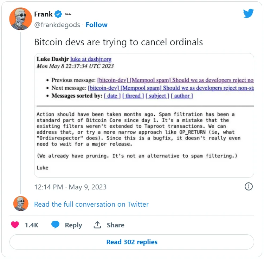The width and height of the screenshot is (264, 259).
Task: Click the Frank display name
Action: [x=43, y=14]
